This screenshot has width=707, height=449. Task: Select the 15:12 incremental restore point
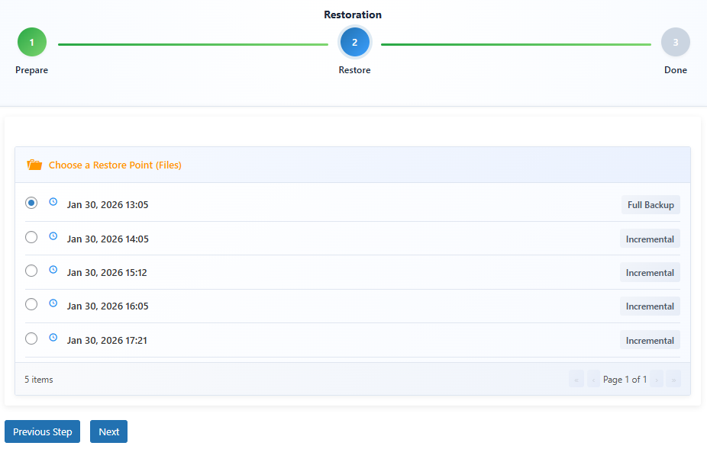pos(31,270)
